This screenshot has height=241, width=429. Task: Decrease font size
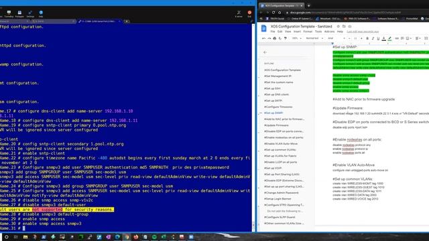(350, 39)
